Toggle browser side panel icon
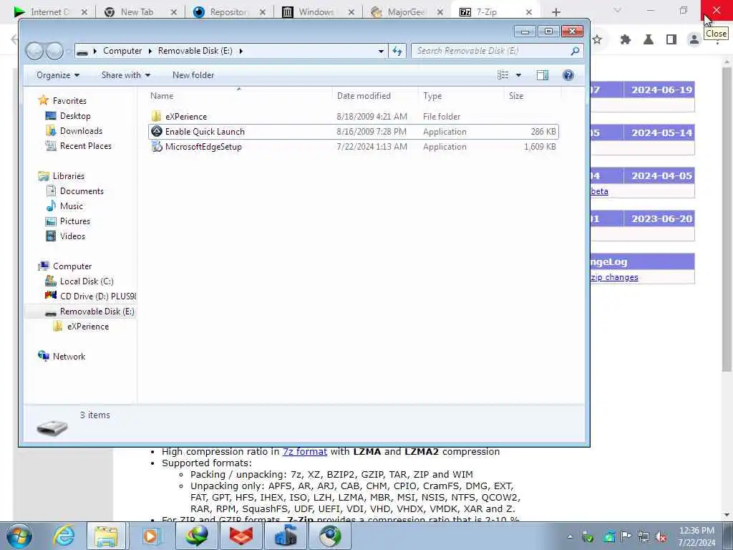This screenshot has height=550, width=733. pyautogui.click(x=671, y=40)
